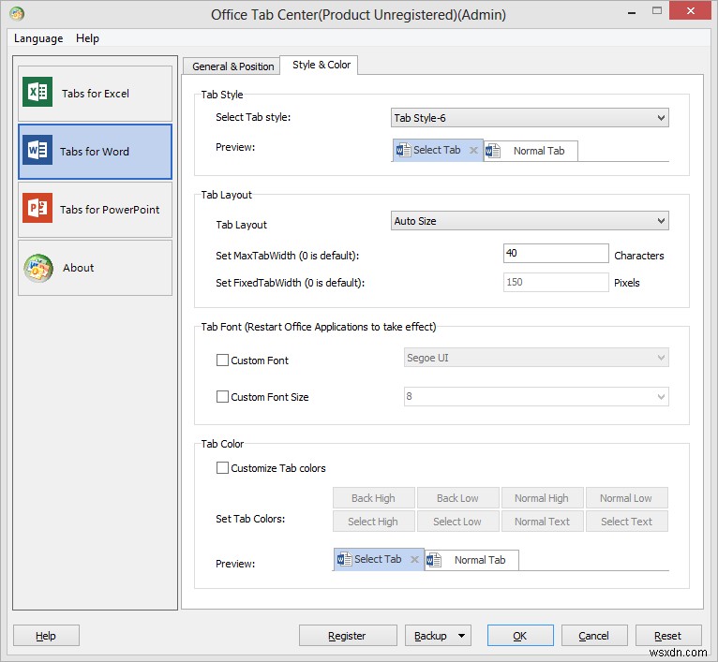Enable the Custom Font checkbox
The height and width of the screenshot is (662, 718).
223,360
